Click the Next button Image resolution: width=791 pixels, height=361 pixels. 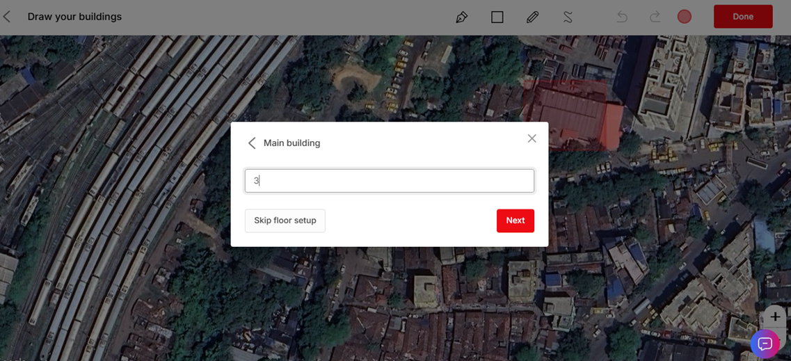click(x=515, y=220)
